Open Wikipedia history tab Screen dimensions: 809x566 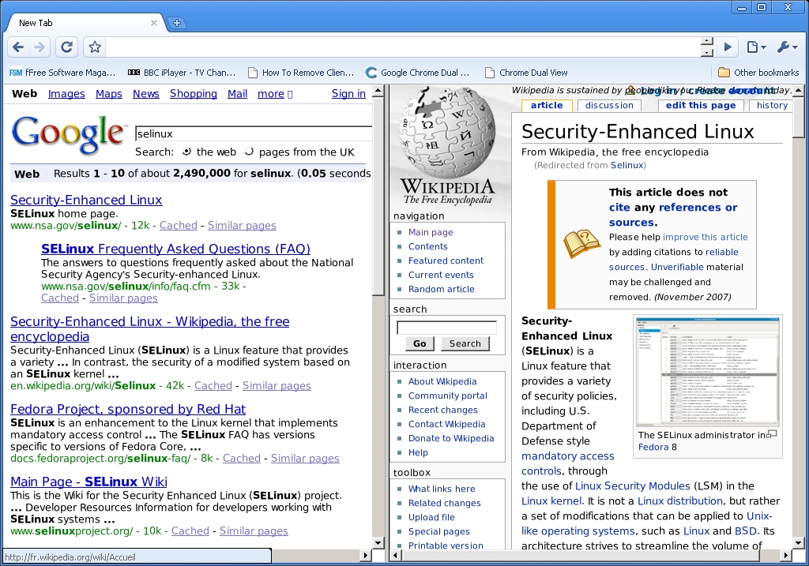click(x=772, y=105)
